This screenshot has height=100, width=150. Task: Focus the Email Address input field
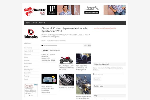(109, 74)
